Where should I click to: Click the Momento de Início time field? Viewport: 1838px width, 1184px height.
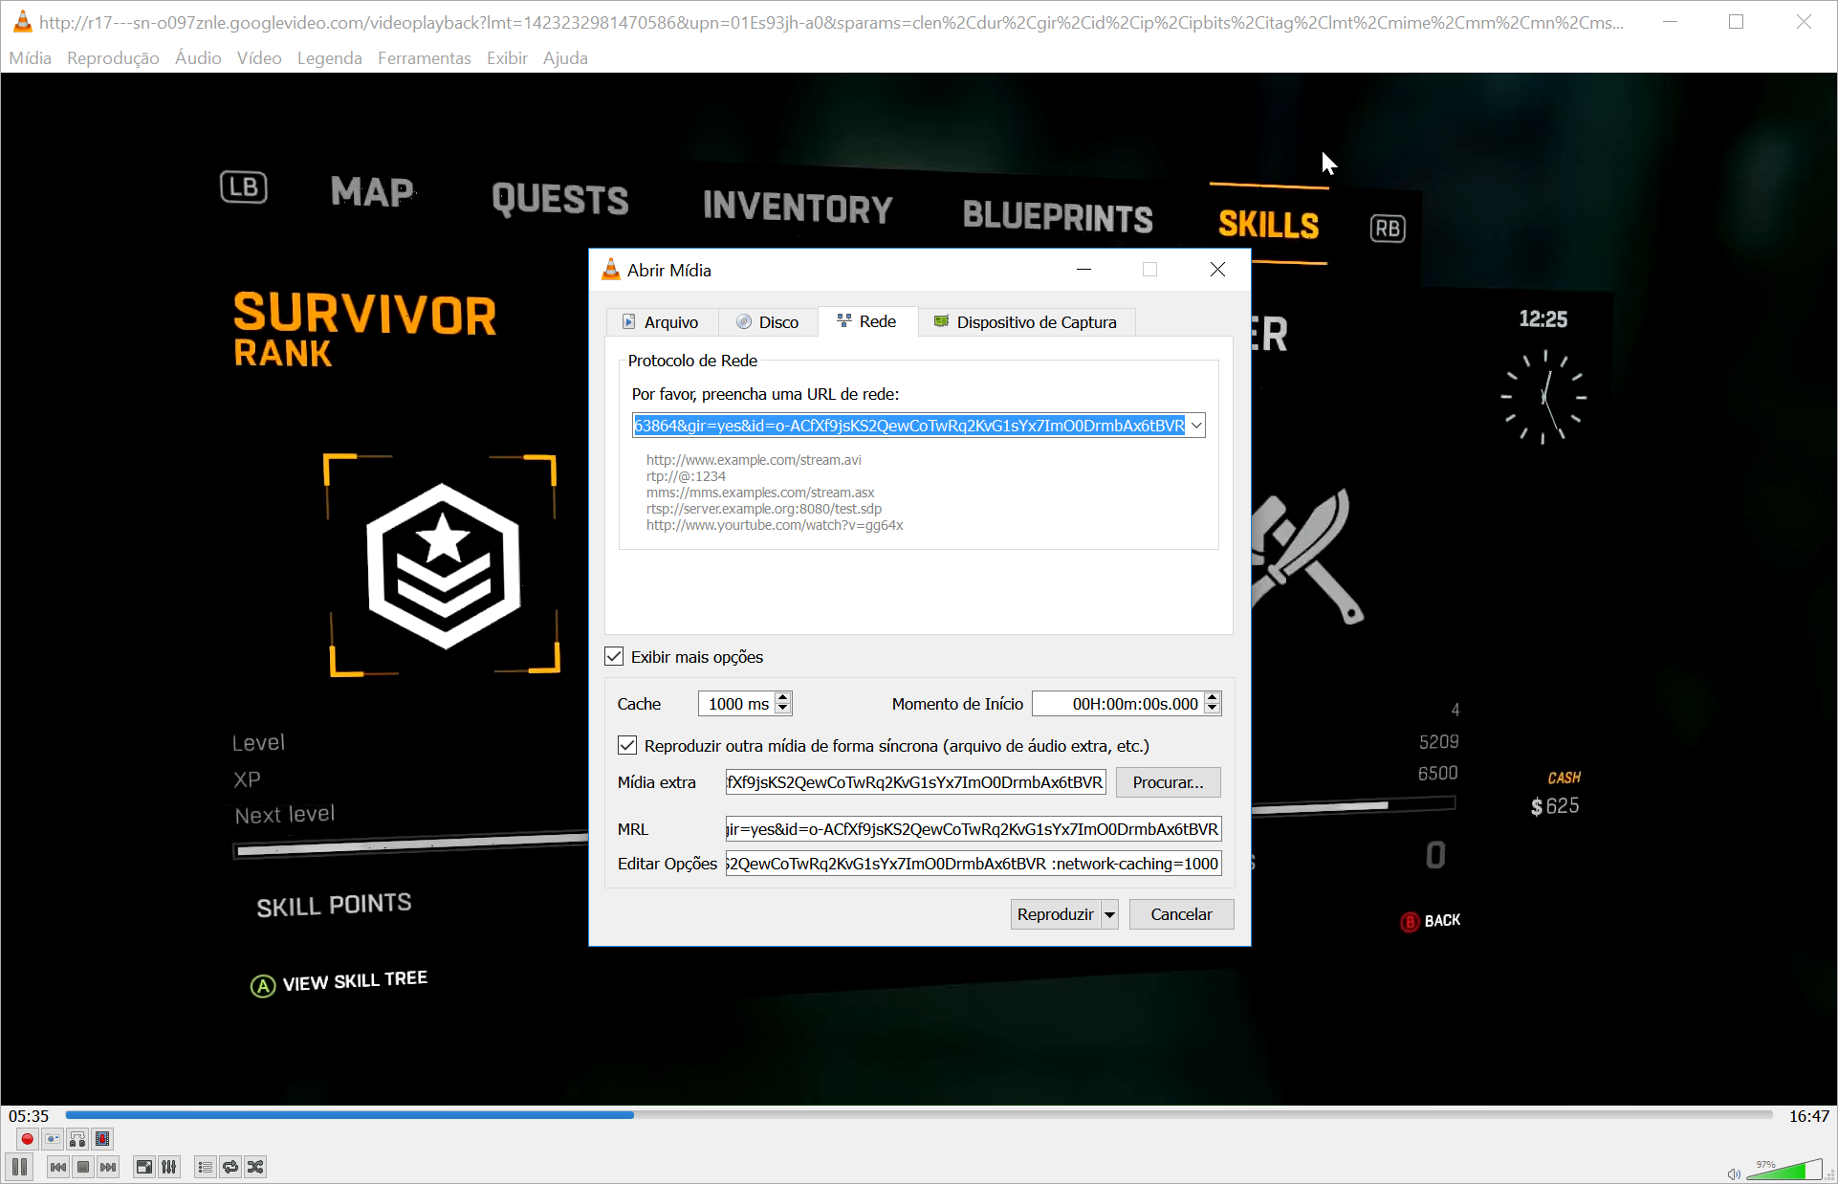(x=1118, y=704)
